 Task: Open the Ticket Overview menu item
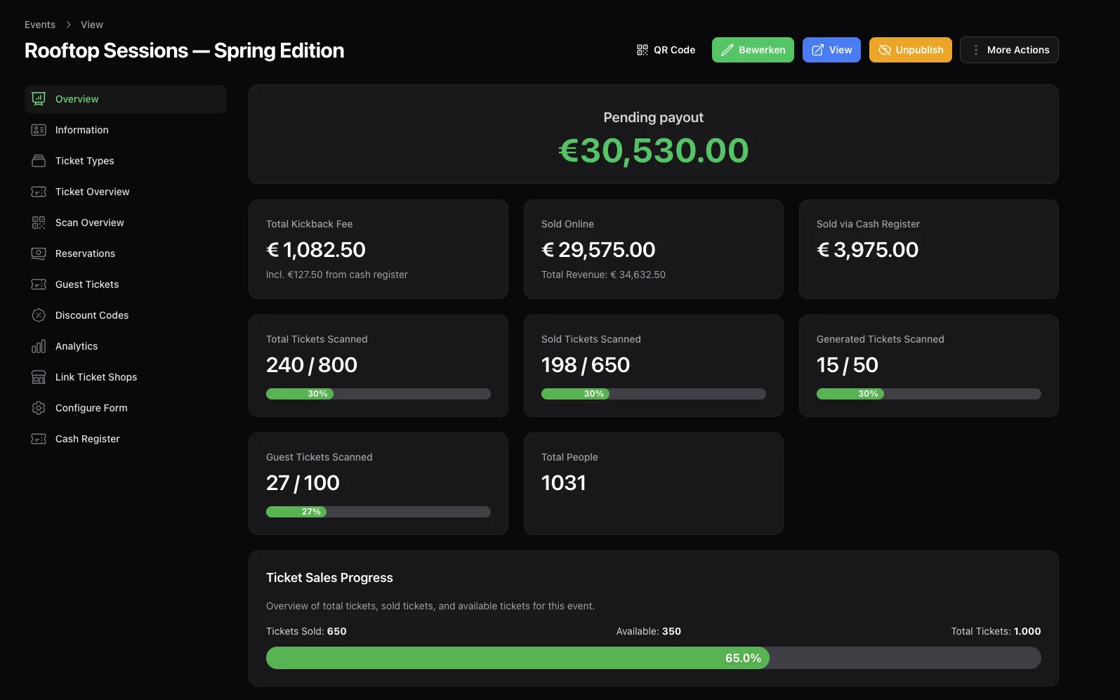(92, 192)
